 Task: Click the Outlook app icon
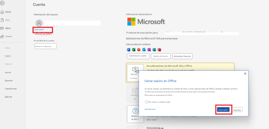pyautogui.click(x=144, y=50)
